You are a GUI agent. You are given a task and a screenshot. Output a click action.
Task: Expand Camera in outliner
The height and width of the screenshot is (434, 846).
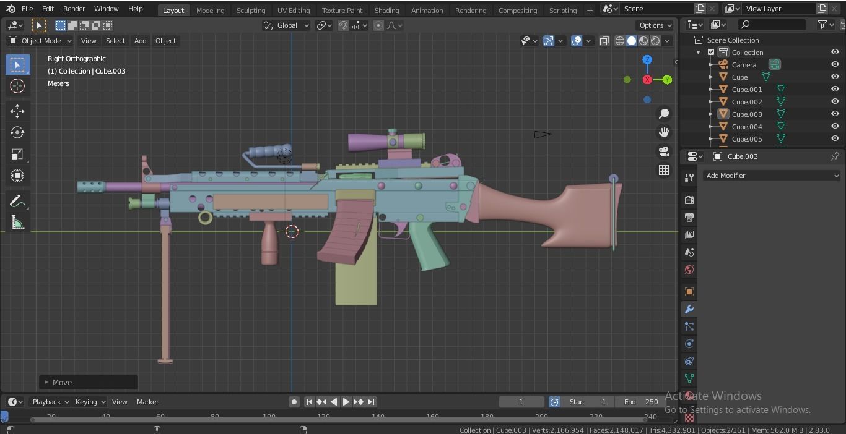click(712, 65)
